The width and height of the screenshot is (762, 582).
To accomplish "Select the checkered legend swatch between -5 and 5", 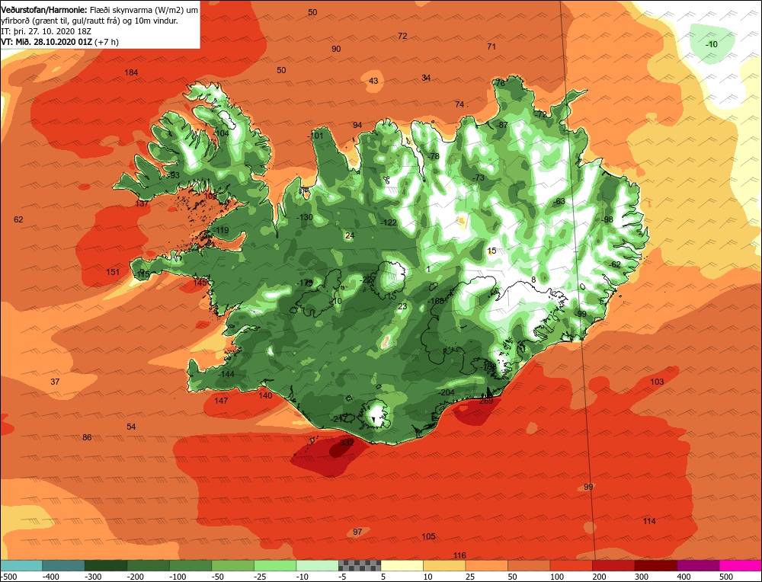I will click(x=360, y=565).
